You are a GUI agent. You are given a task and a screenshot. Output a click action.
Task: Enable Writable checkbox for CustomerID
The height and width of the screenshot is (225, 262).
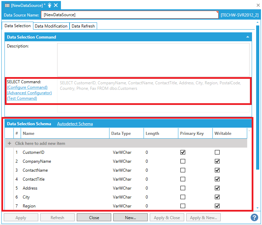tap(217, 152)
